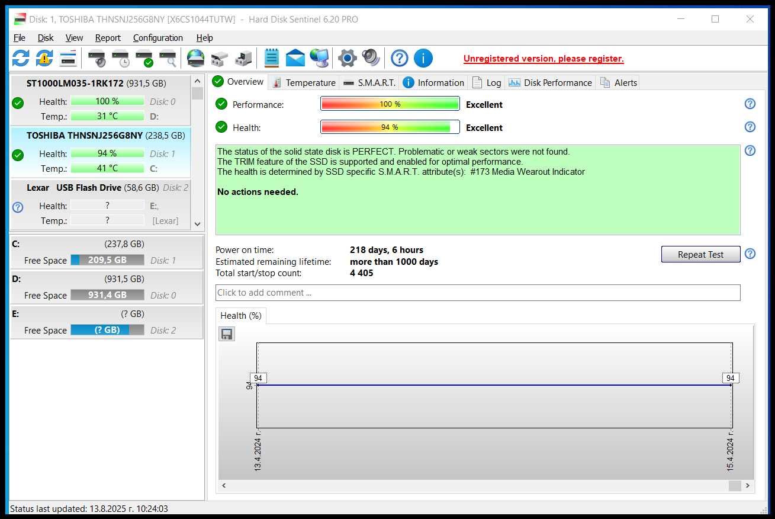Switch to the Alerts tab

tap(619, 82)
